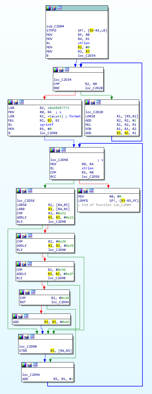Screen dimensions: 152x394
Task: Click group nodes icon in loc_C2D34 block
Action: pos(67,70)
